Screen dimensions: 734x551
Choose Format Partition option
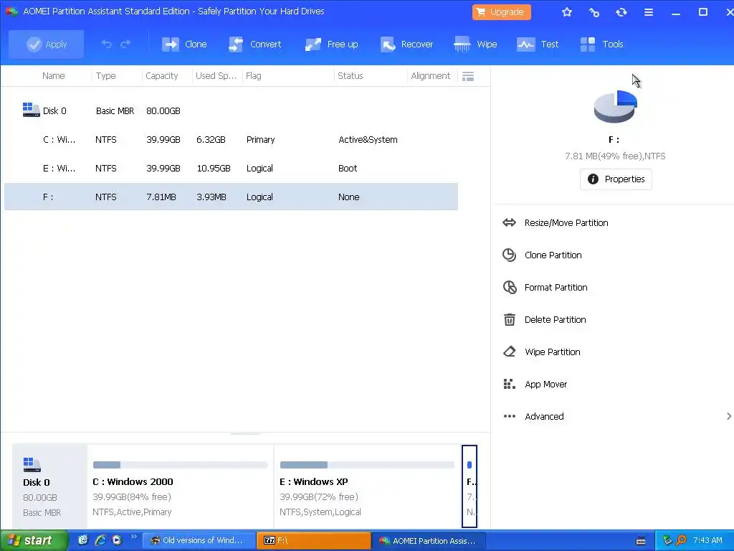point(545,288)
